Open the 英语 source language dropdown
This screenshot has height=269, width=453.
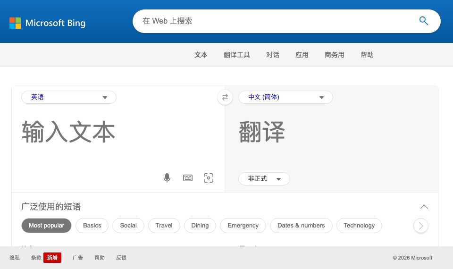pyautogui.click(x=69, y=97)
